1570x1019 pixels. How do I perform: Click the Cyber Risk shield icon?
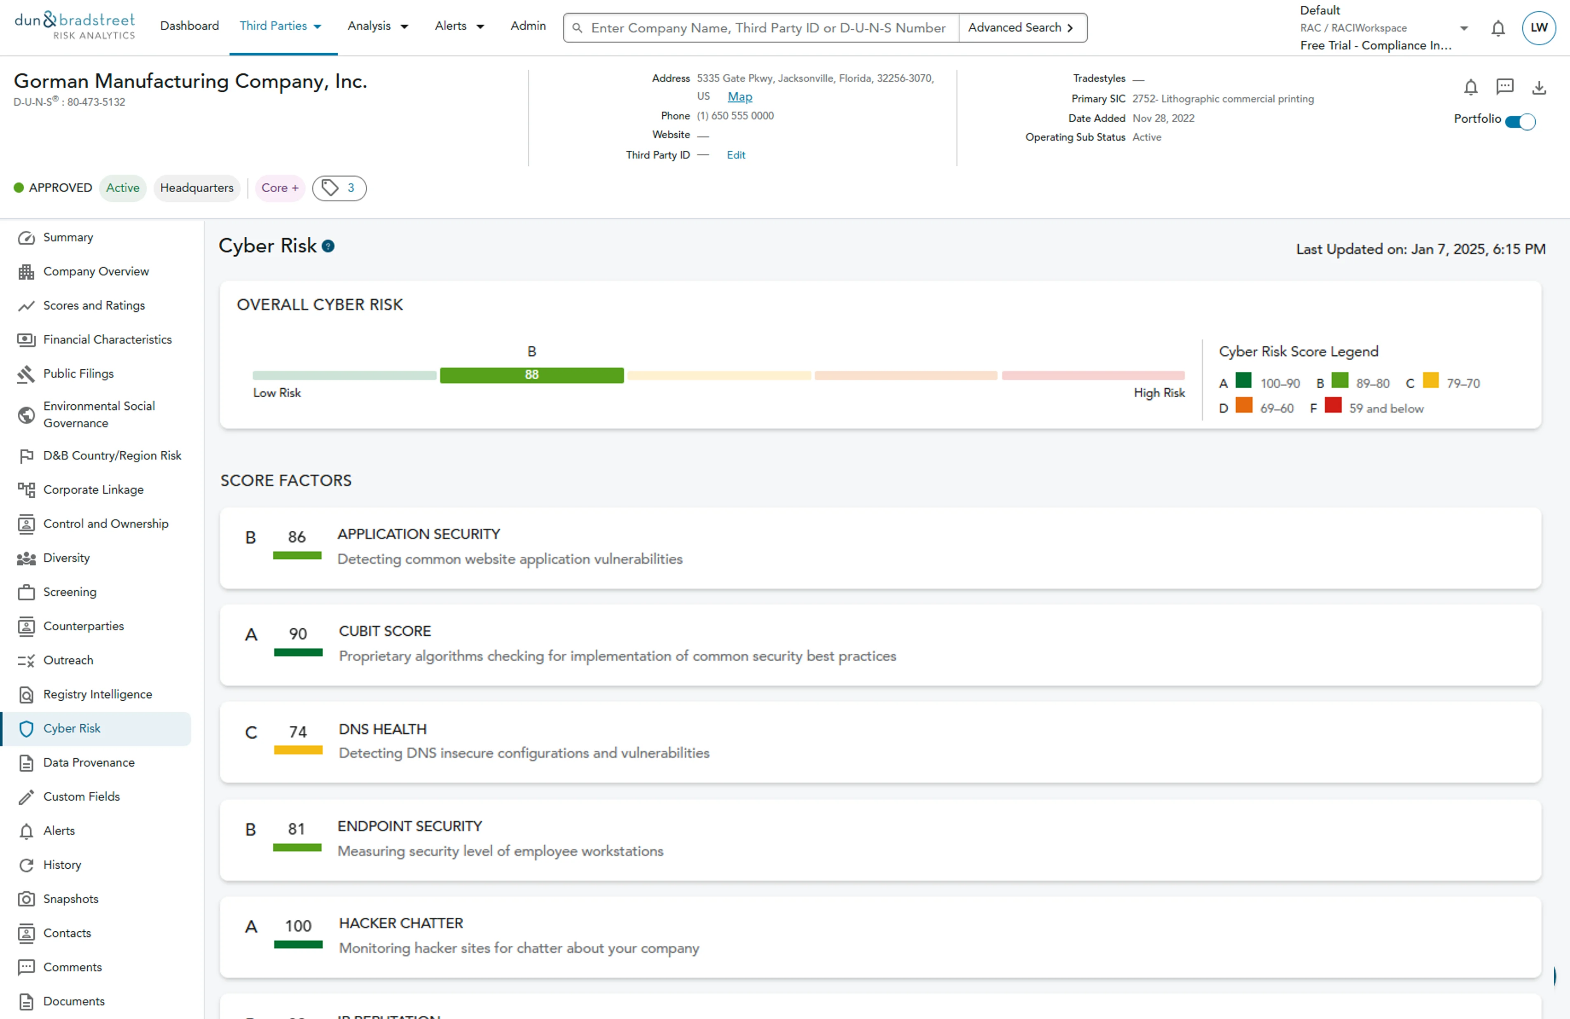[26, 729]
